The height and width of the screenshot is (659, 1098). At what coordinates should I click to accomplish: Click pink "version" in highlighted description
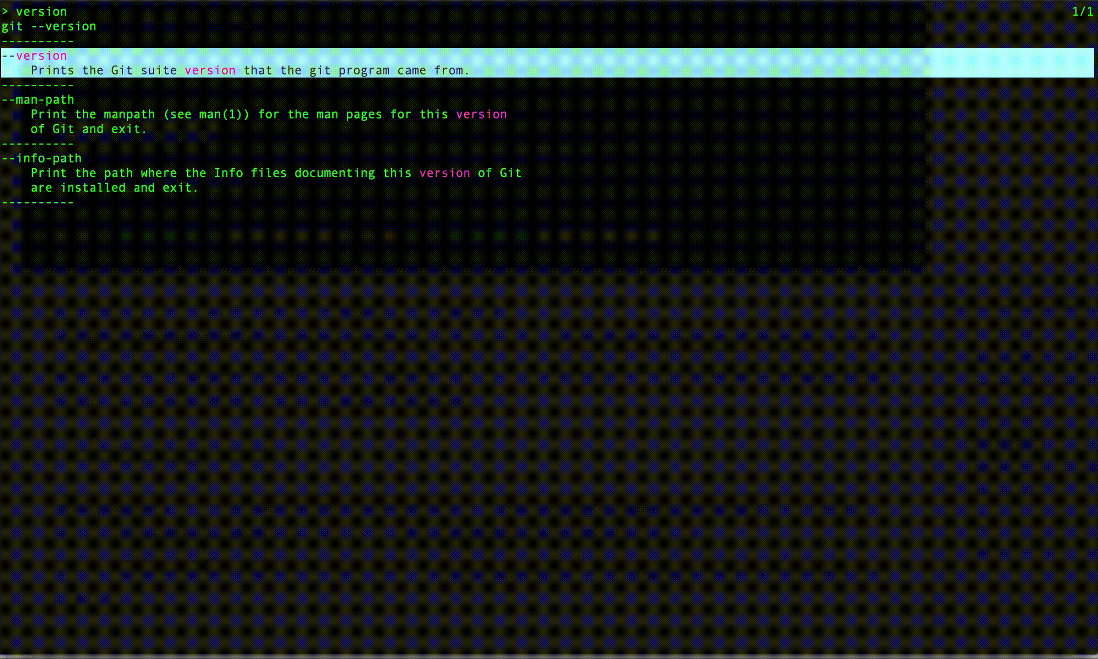coord(210,70)
